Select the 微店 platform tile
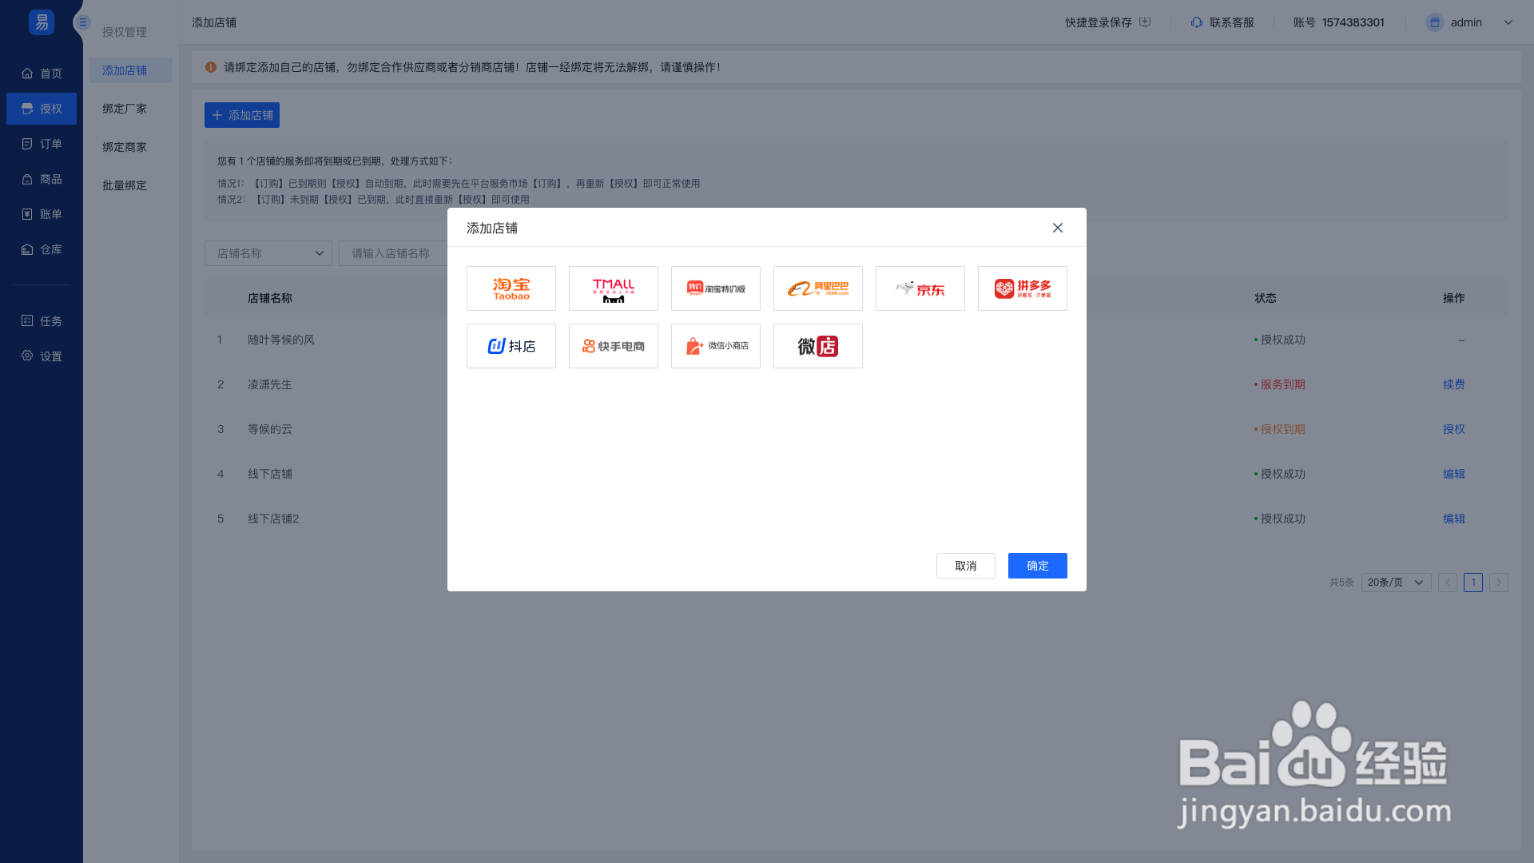This screenshot has width=1534, height=863. [x=818, y=346]
